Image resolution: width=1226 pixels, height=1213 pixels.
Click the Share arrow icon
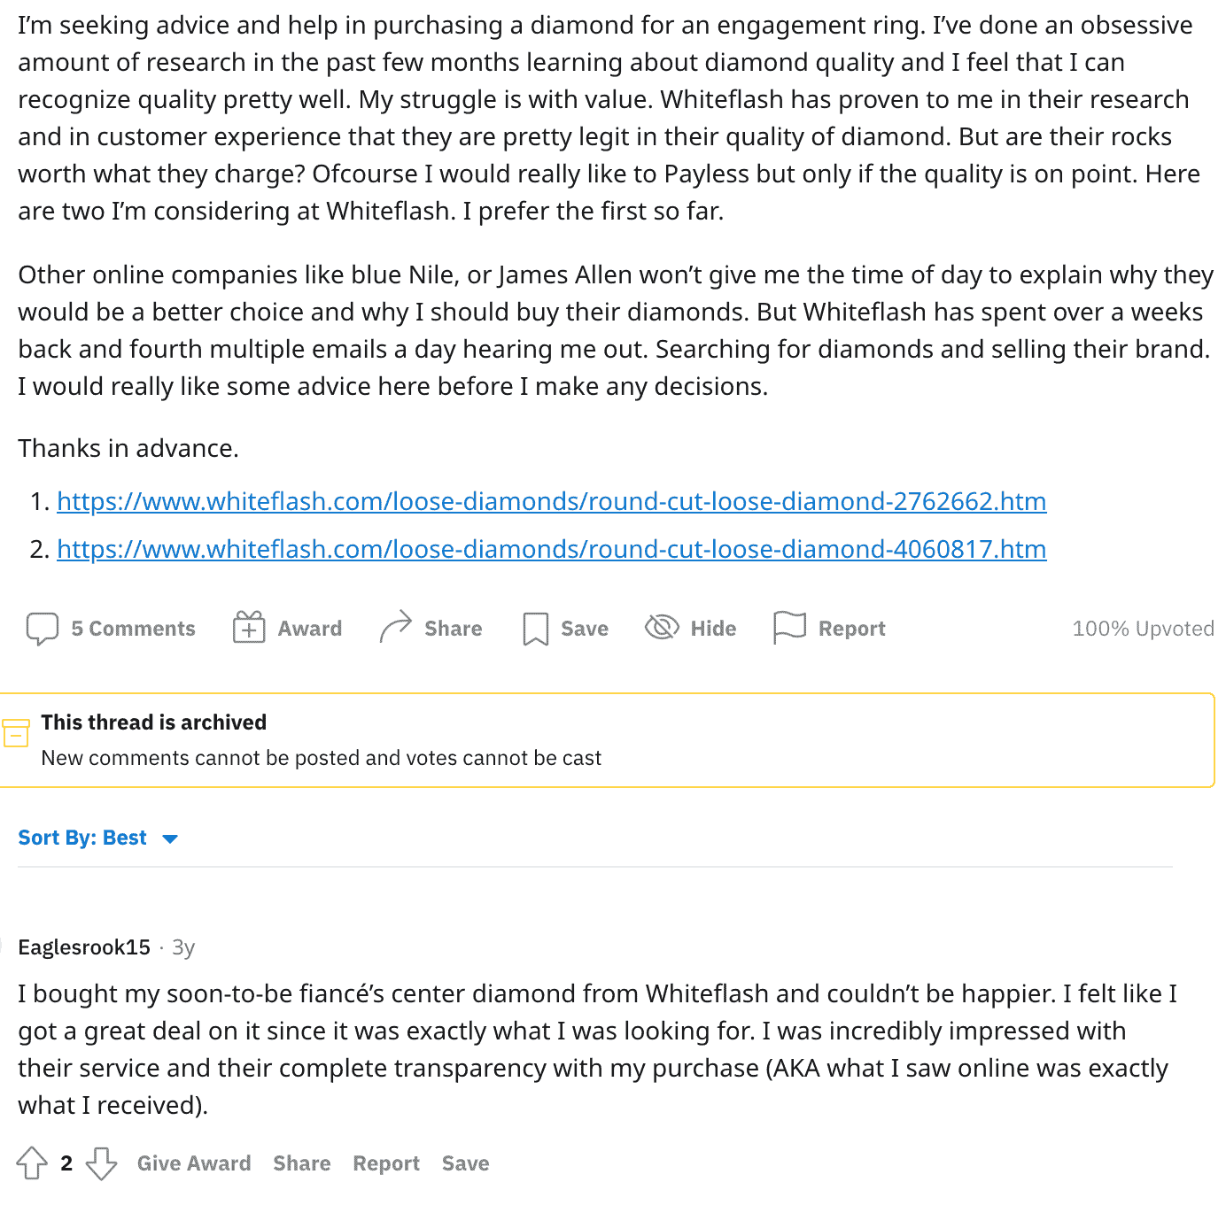tap(396, 627)
